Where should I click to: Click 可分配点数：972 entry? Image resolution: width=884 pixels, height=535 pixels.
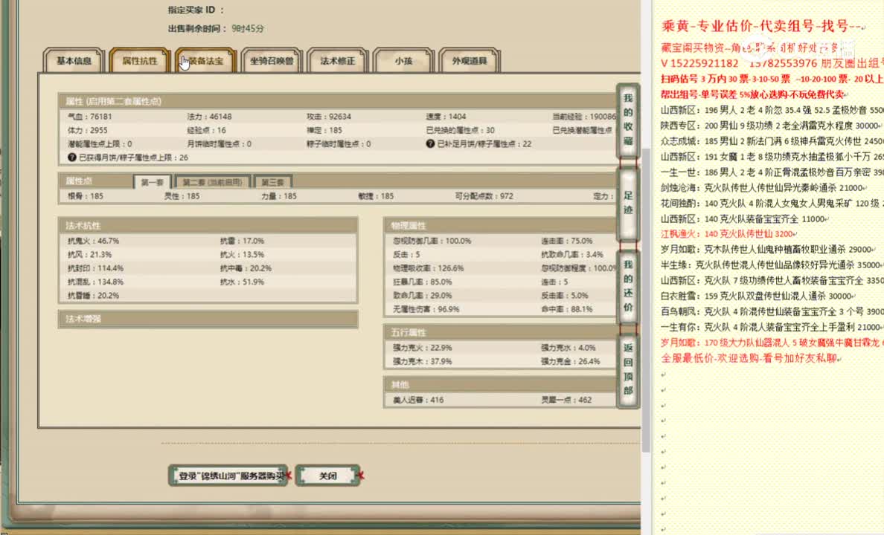coord(484,196)
